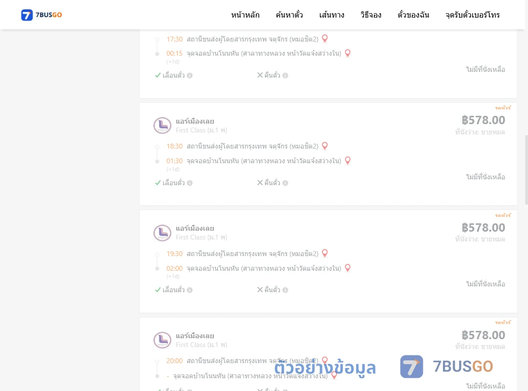Image resolution: width=528 pixels, height=391 pixels.
Task: Click ที่นั่งว่าง: ขายหมด in the 19:30 trip
Action: coord(480,239)
